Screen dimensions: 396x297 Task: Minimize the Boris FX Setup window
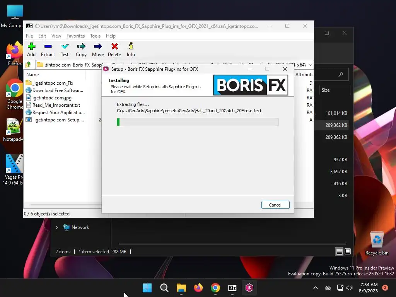(250, 69)
